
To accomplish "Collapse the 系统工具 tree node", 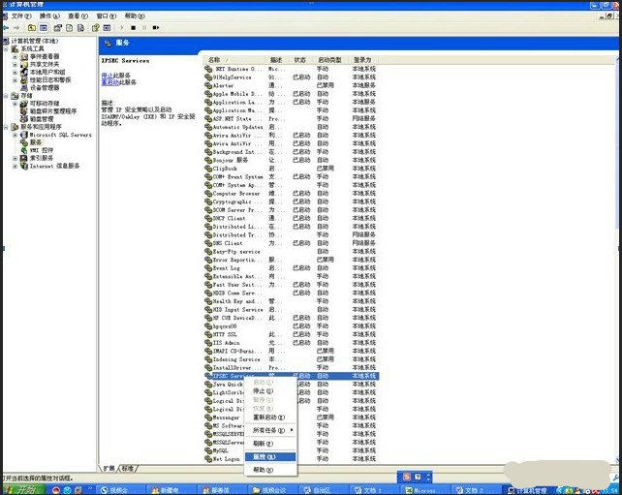I will click(x=6, y=48).
